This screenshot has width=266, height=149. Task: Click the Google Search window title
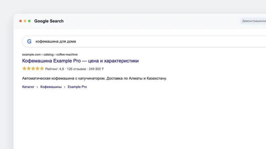(x=49, y=21)
